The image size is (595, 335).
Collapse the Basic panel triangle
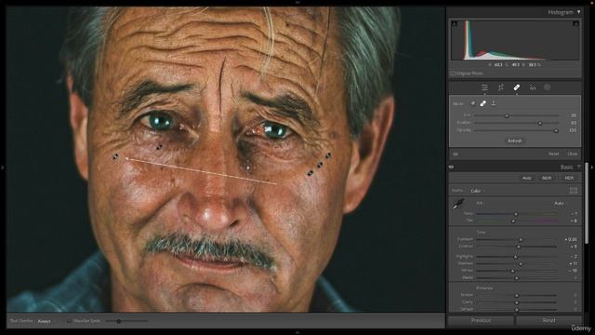coord(578,167)
